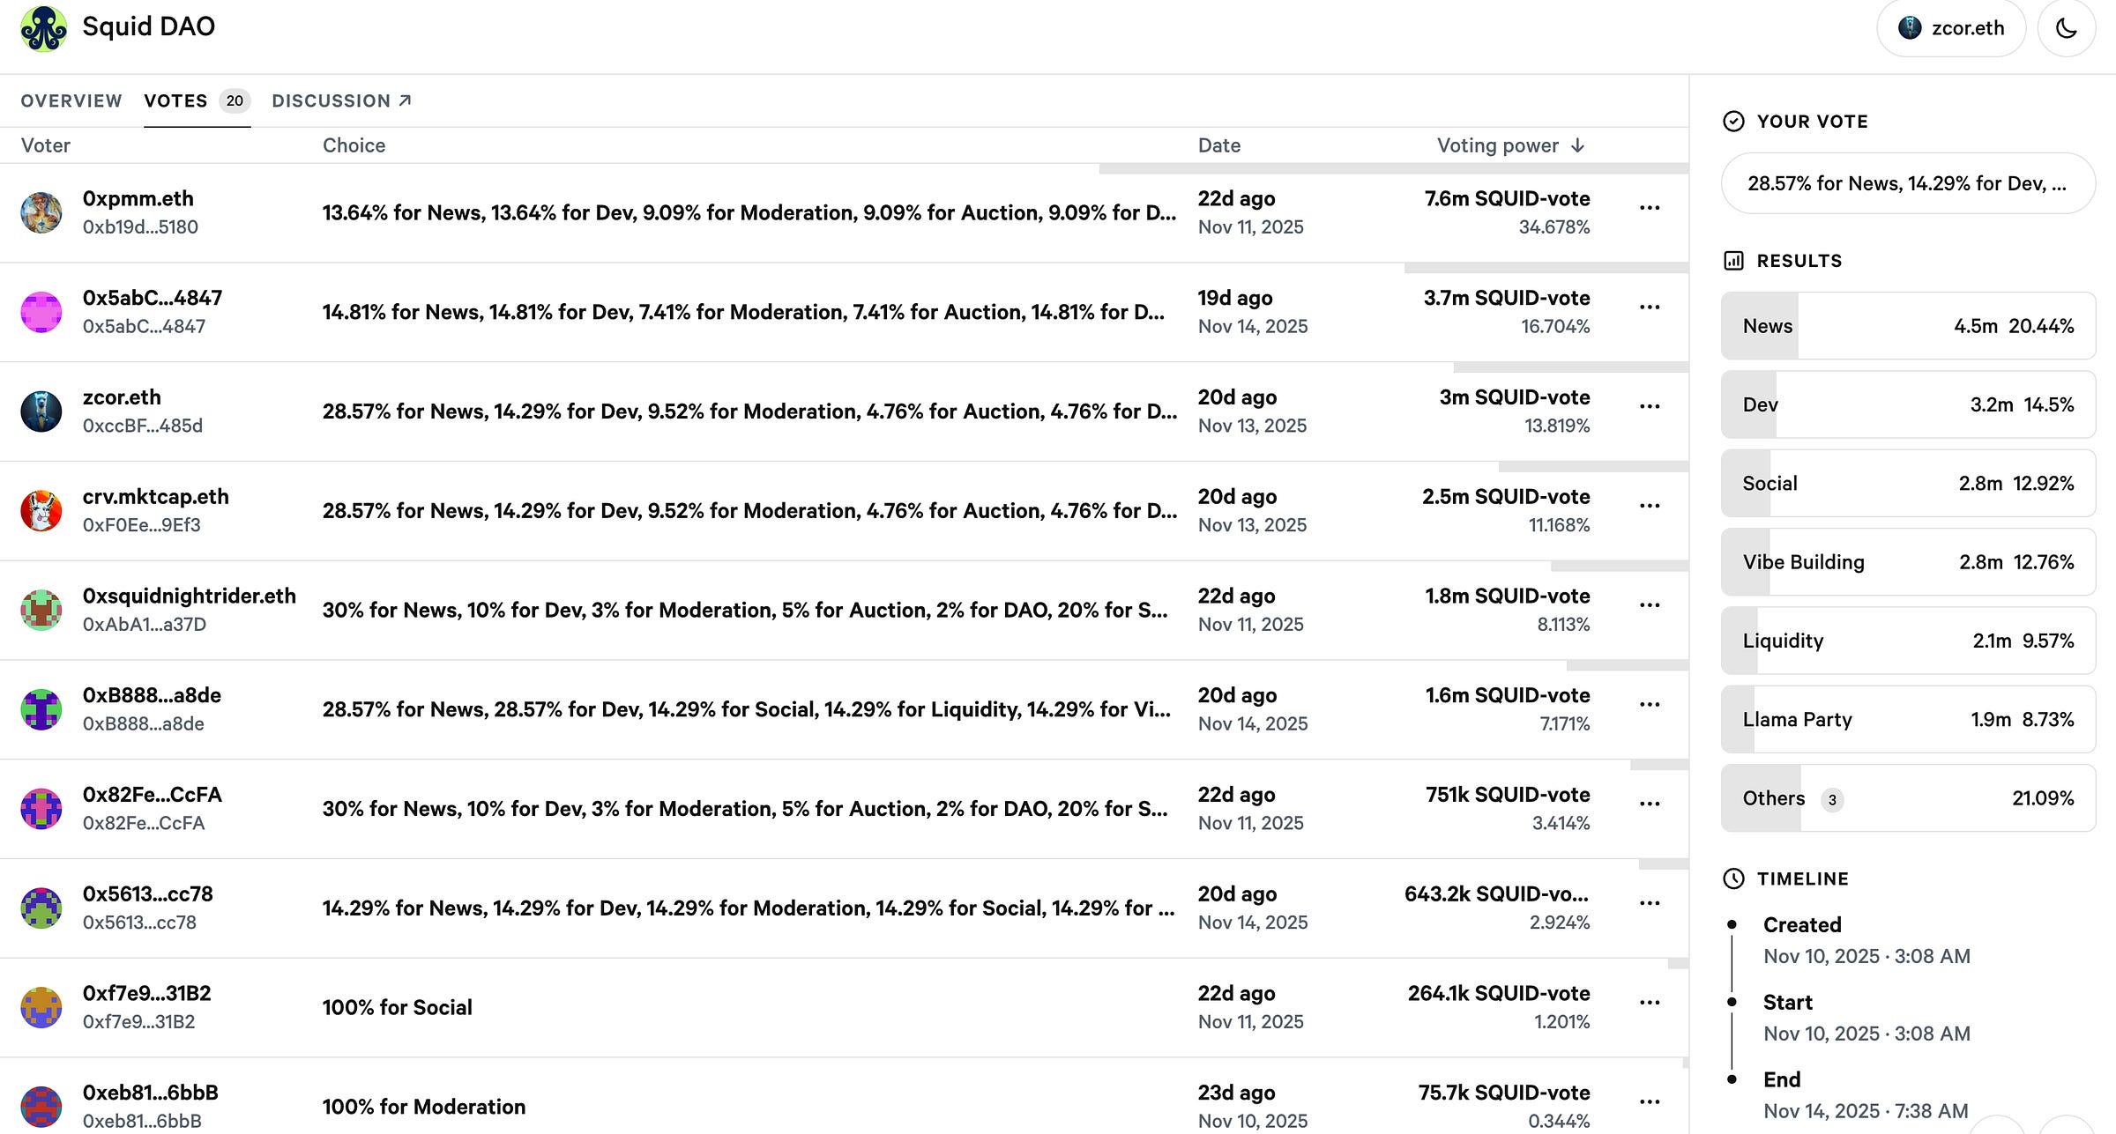This screenshot has width=2116, height=1134.
Task: Select the Votes tab with count 20
Action: click(x=196, y=100)
